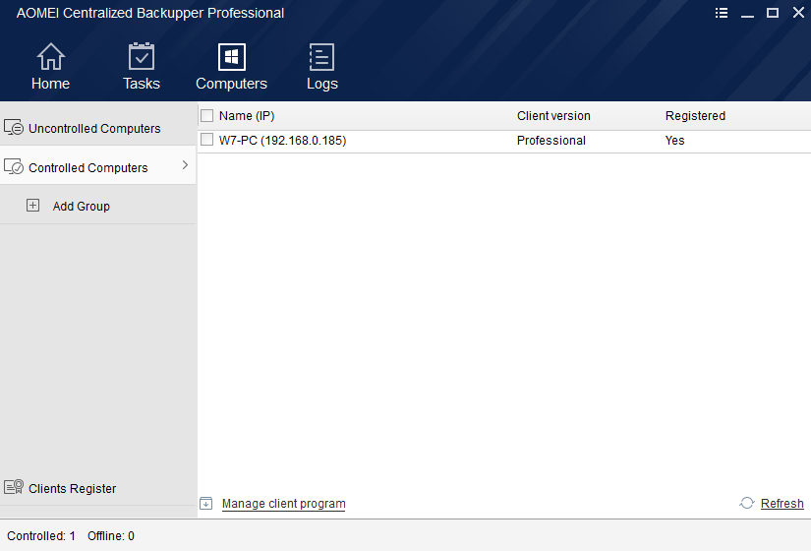Tick the select-all checkbox beside Name (IP)

click(x=206, y=115)
